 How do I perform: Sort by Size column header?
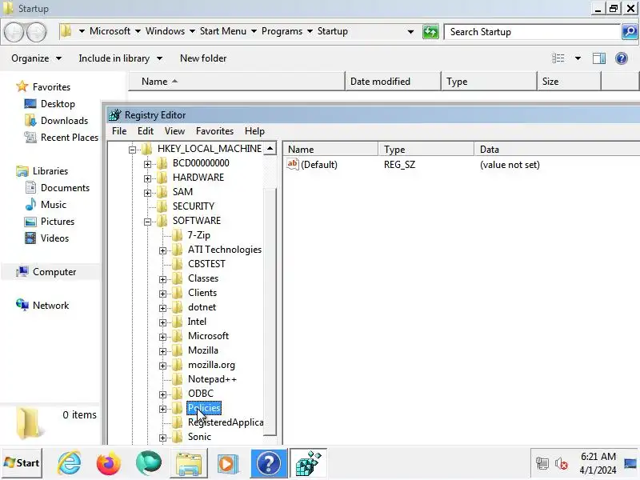point(569,82)
